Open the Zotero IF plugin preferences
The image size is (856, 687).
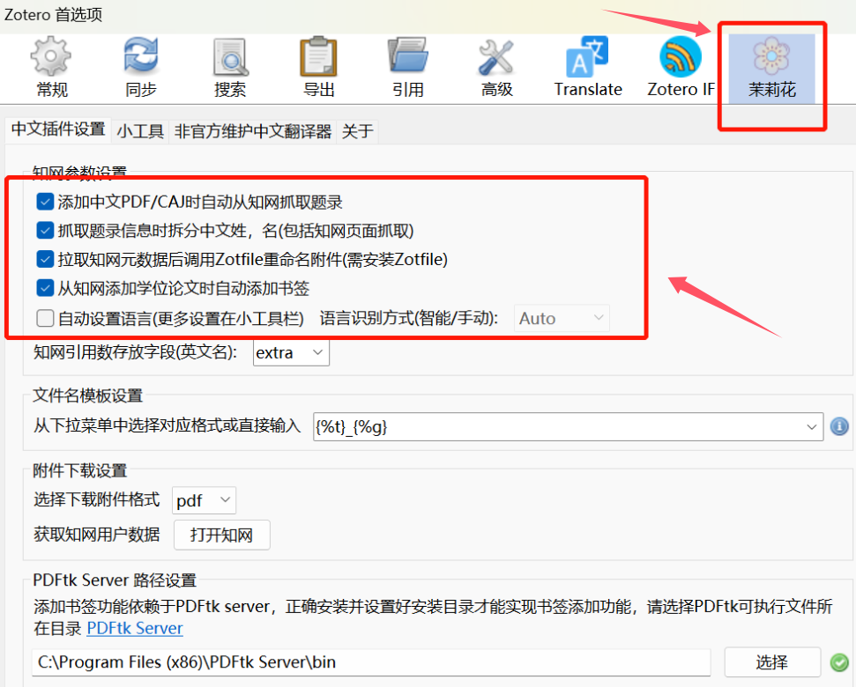(681, 67)
